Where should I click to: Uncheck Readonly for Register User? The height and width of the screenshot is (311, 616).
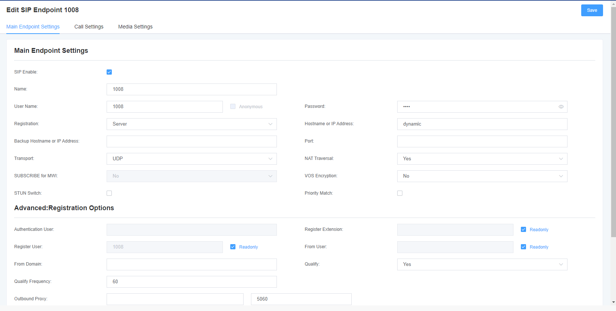[233, 247]
